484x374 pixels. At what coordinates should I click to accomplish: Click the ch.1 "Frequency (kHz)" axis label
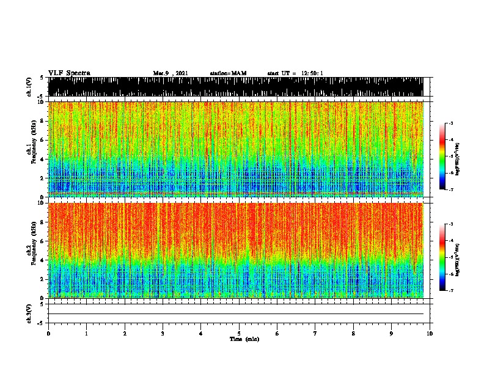tap(34, 142)
